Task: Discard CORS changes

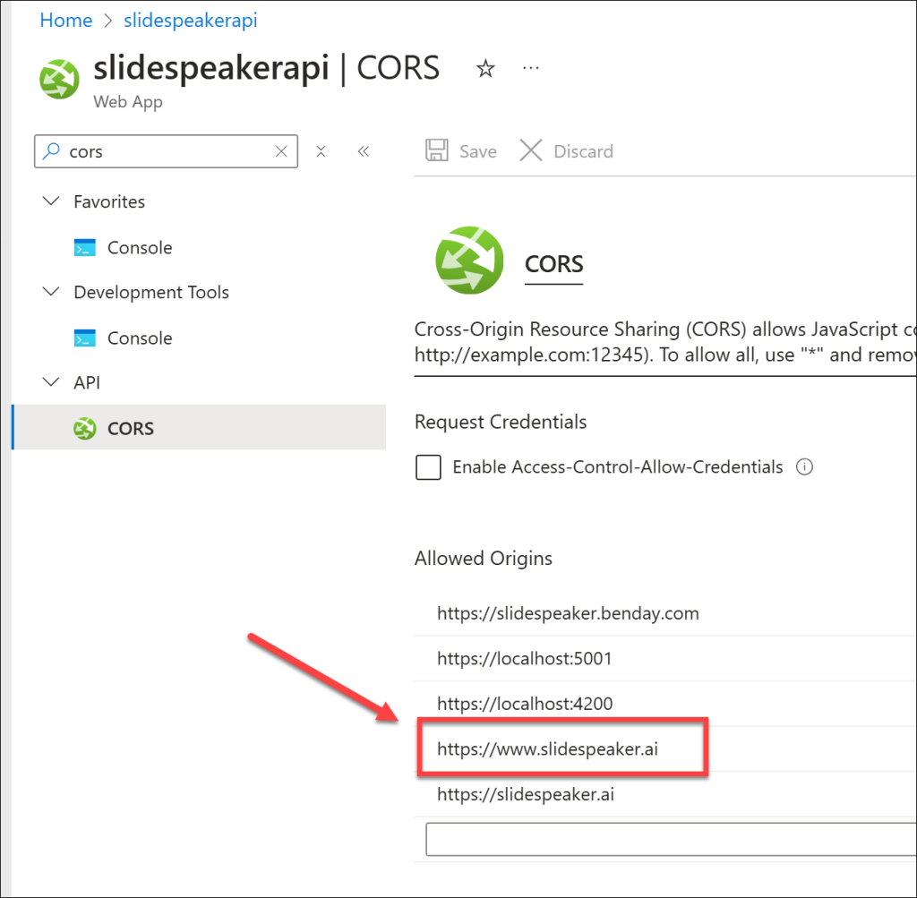Action: 566,150
